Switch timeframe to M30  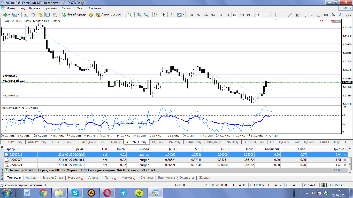213,15
